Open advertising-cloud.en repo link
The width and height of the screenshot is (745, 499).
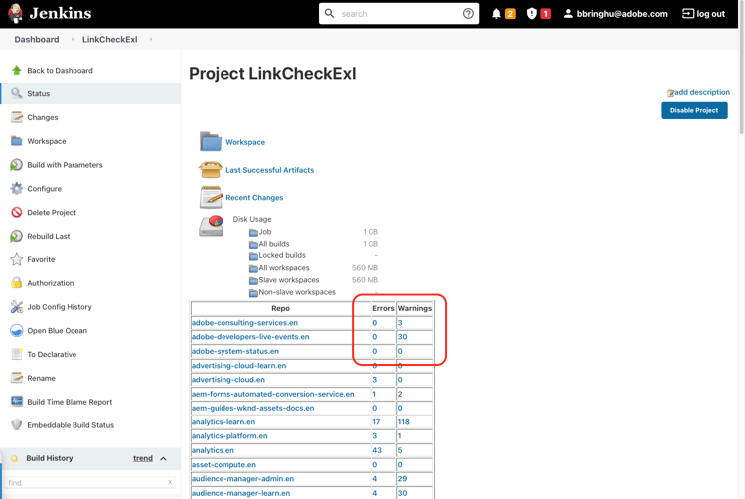(228, 380)
